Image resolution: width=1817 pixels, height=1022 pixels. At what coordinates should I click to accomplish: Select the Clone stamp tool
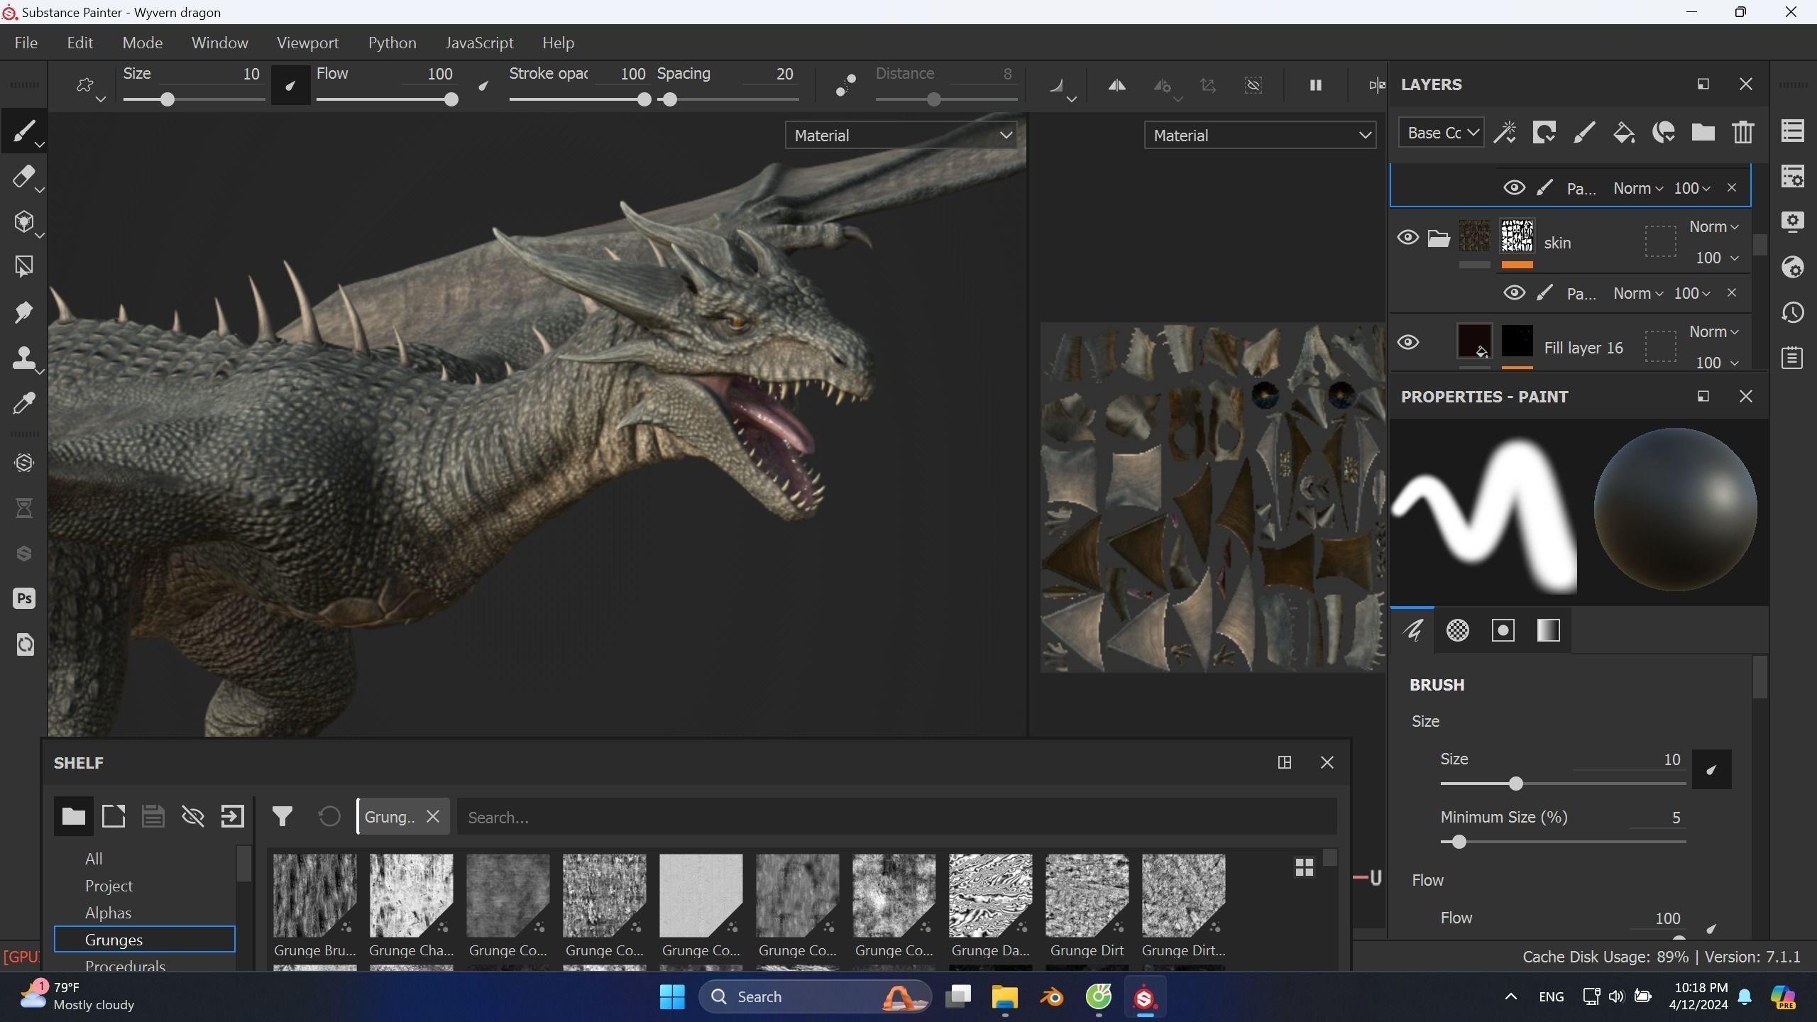23,358
